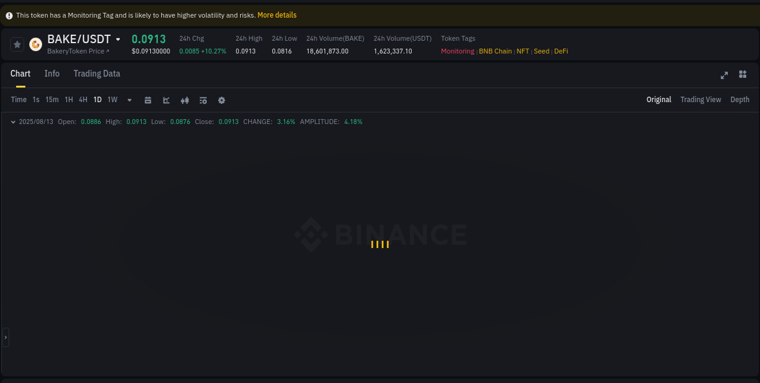Viewport: 760px width, 383px height.
Task: Open the Info tab
Action: 52,74
